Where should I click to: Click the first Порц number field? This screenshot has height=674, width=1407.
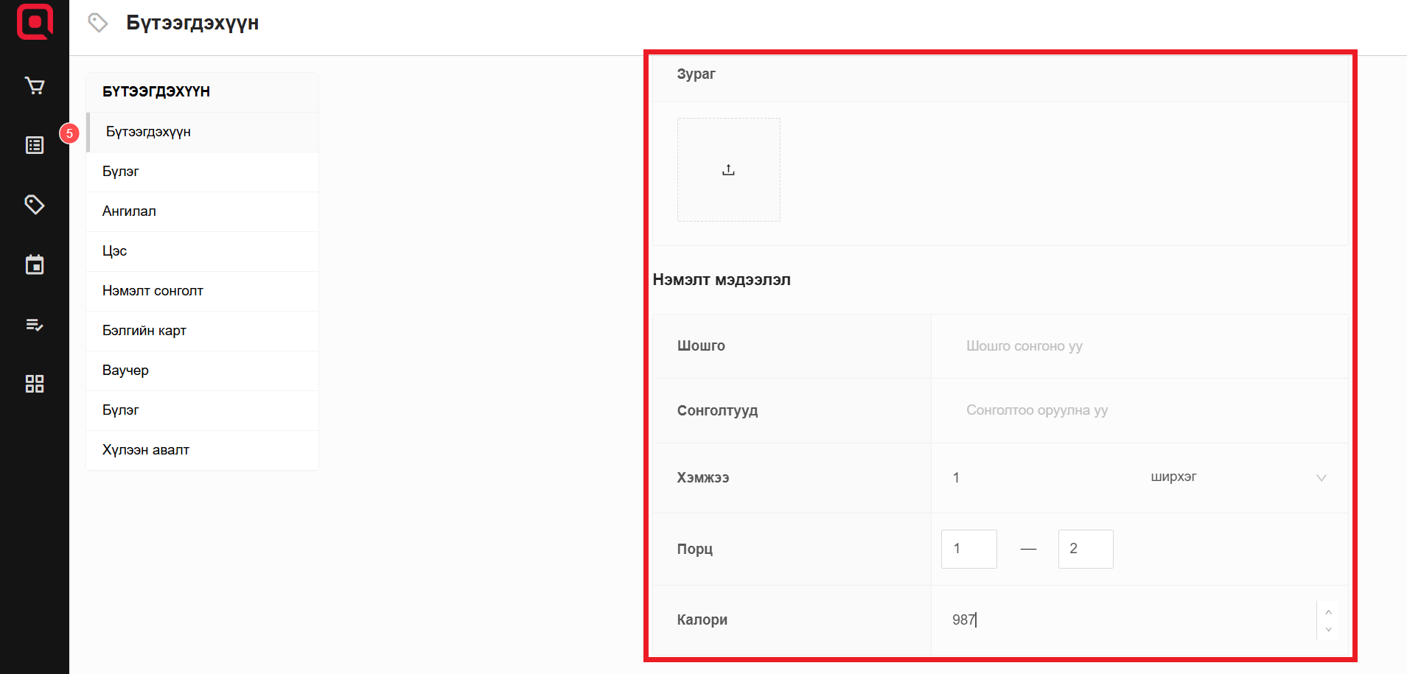tap(968, 549)
